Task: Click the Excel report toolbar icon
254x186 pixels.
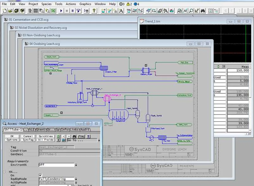Action: pyautogui.click(x=53, y=11)
